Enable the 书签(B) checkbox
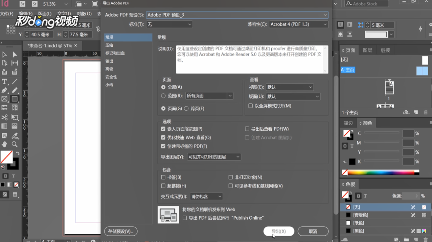 tap(163, 177)
